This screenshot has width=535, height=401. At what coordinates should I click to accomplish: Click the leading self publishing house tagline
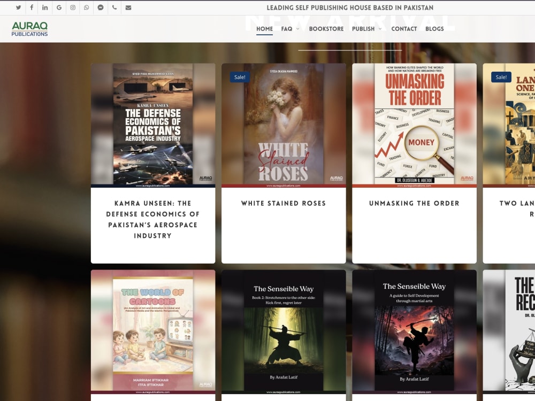click(x=350, y=7)
